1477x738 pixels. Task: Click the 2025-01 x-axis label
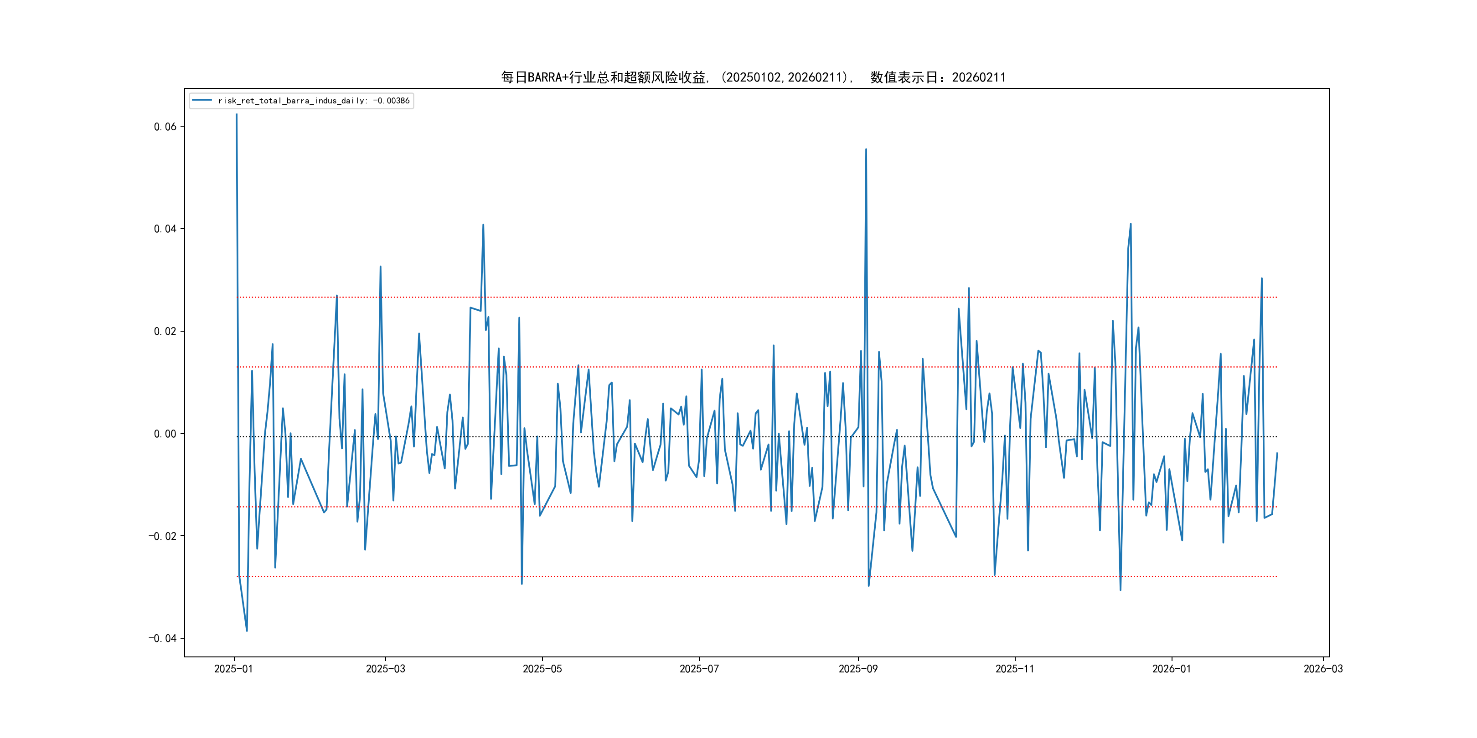pyautogui.click(x=233, y=669)
